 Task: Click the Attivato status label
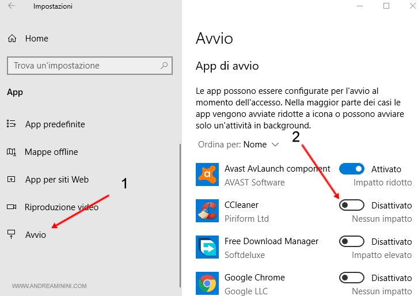pyautogui.click(x=386, y=169)
